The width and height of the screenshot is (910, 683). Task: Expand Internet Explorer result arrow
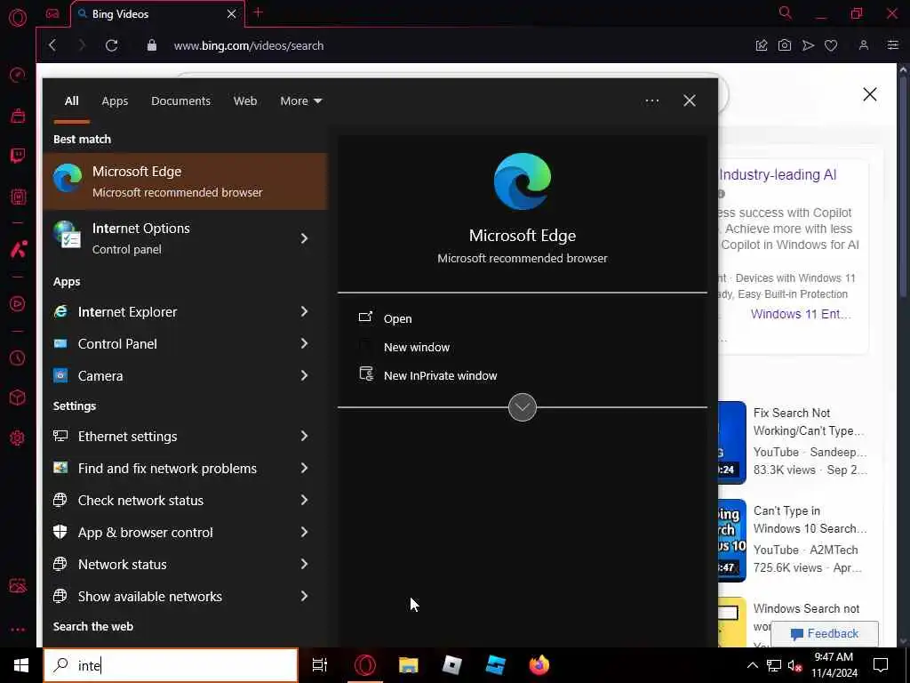304,312
